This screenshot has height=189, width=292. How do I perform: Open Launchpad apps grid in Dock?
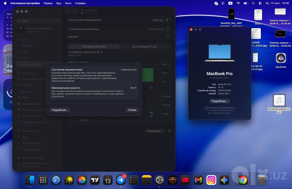coord(43,180)
